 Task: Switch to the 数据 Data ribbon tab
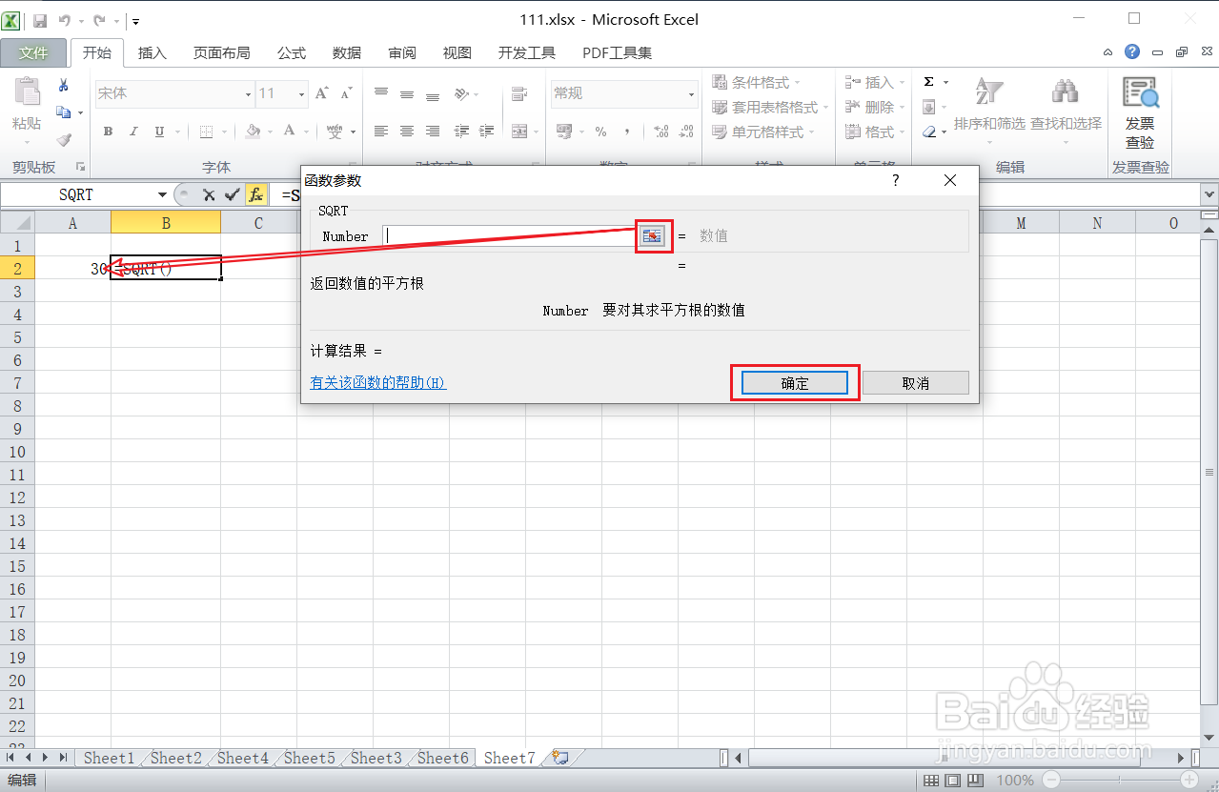[347, 52]
